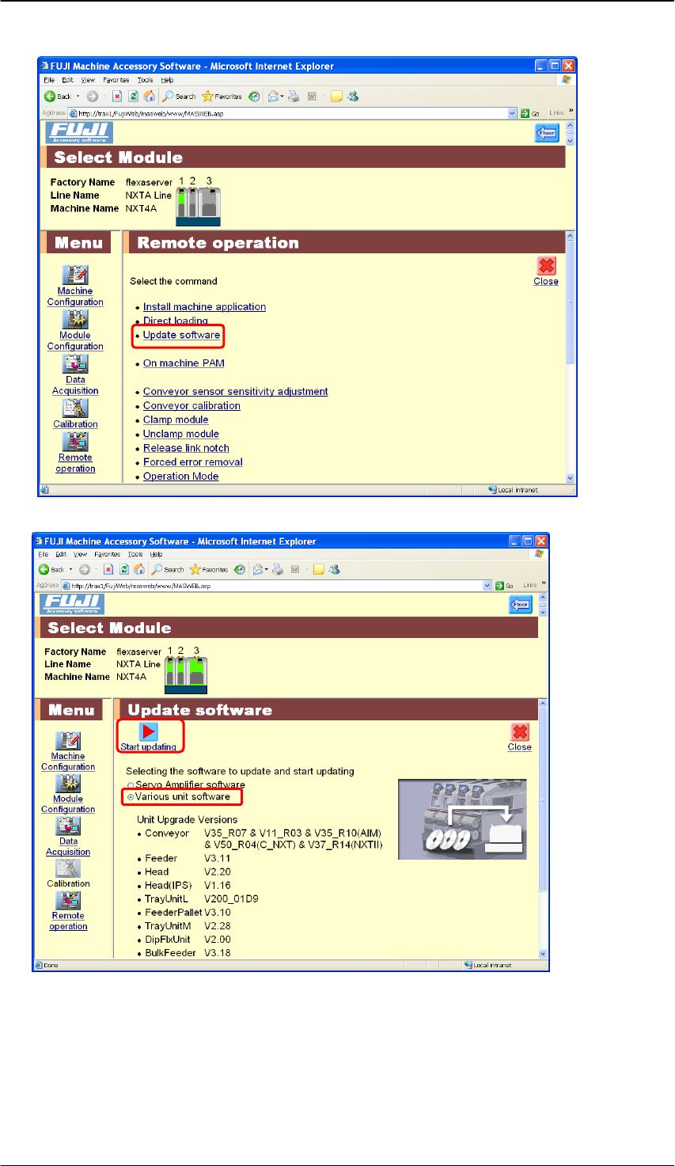Image resolution: width=675 pixels, height=1166 pixels.
Task: Click the Module Configuration icon in Update software window
Action: point(68,784)
